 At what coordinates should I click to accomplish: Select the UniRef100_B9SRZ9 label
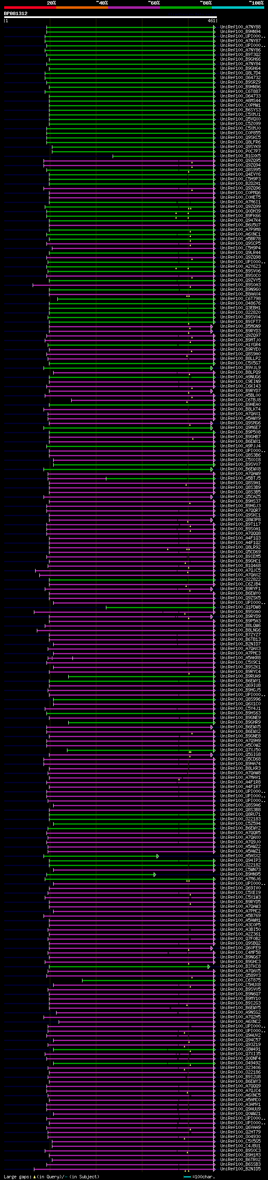[240, 82]
